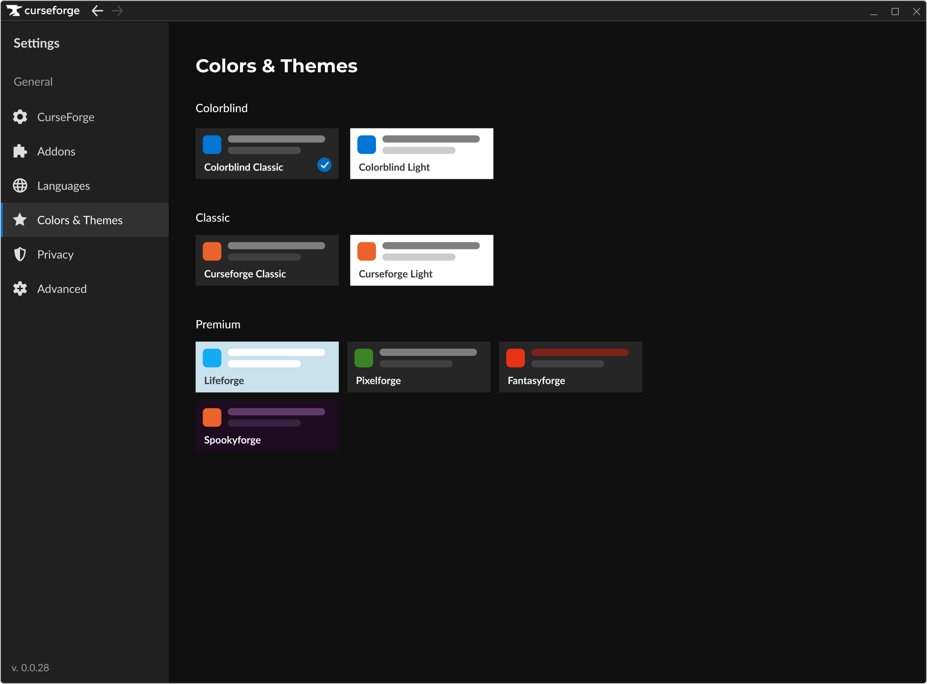Screen dimensions: 927x684
Task: Go back with the left arrow
Action: 97,11
